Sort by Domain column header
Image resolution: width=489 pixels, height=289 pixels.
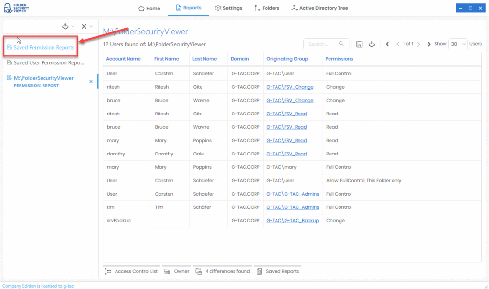click(240, 59)
